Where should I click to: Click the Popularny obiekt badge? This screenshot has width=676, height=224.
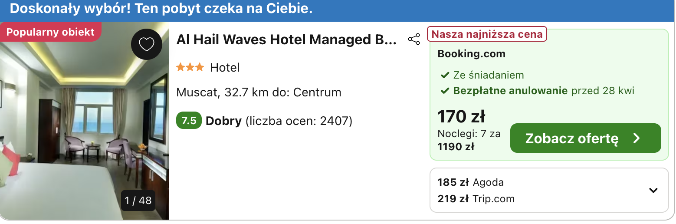50,32
